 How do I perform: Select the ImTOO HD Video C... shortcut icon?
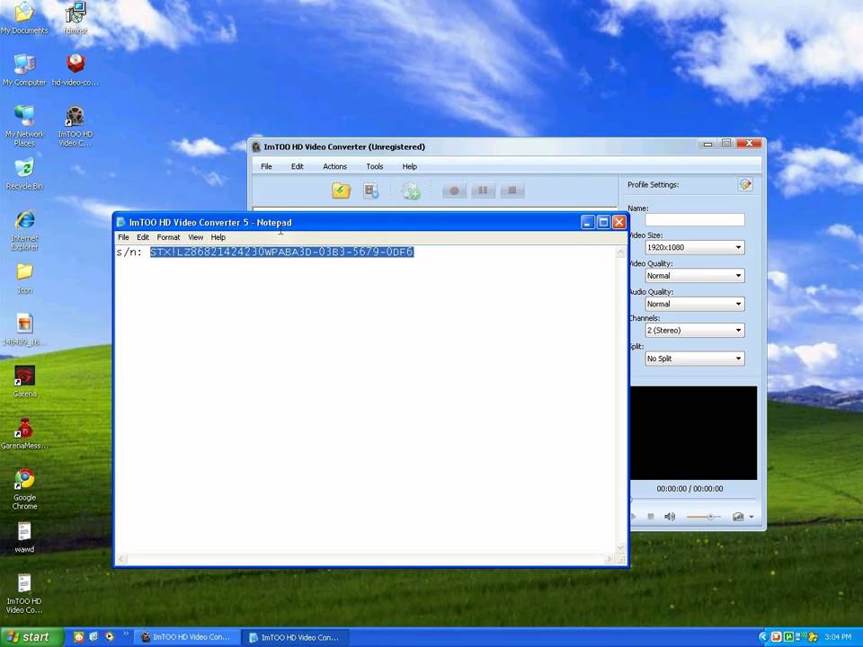[x=76, y=126]
